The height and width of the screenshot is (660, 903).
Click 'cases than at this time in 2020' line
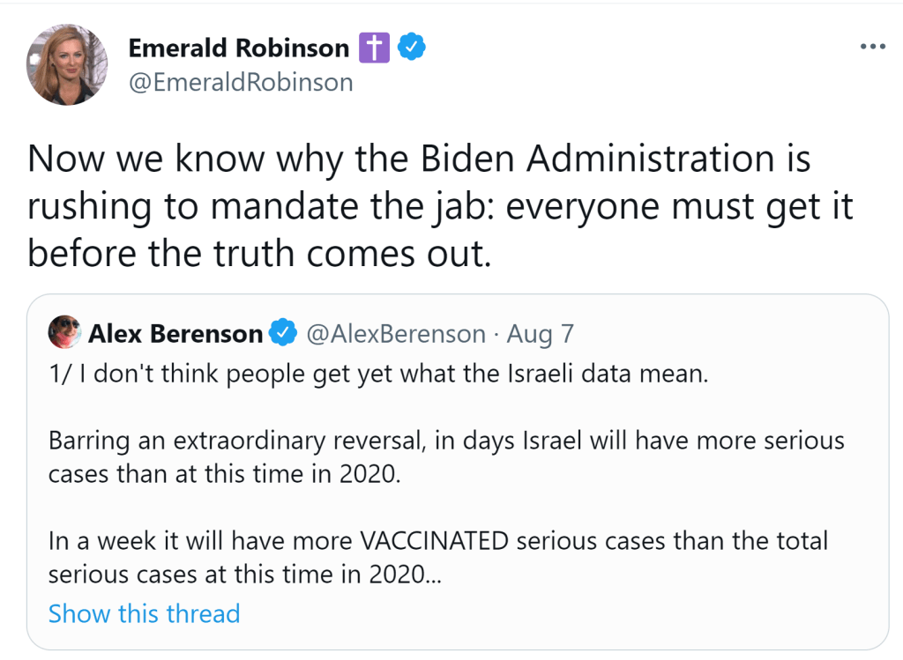pos(224,473)
